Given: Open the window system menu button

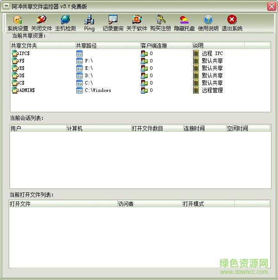Looking at the screenshot, I should coord(6,6).
